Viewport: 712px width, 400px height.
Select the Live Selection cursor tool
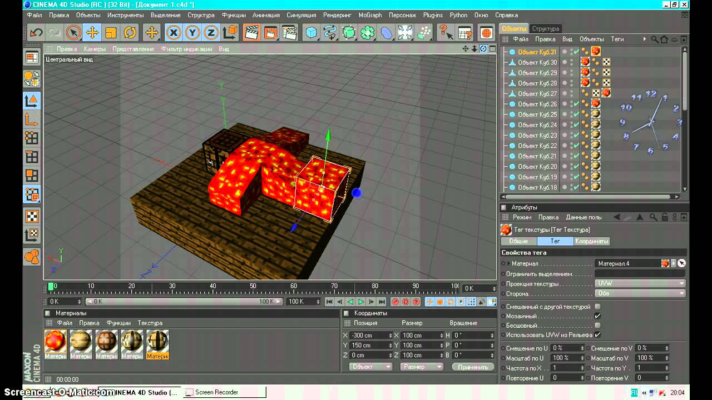click(x=73, y=33)
